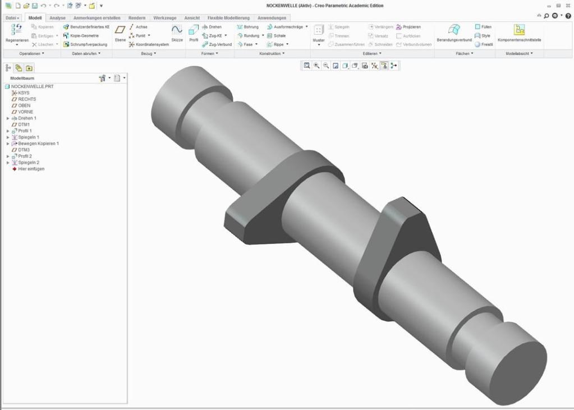The width and height of the screenshot is (574, 410).
Task: Click the Regenerieren button
Action: tap(17, 34)
